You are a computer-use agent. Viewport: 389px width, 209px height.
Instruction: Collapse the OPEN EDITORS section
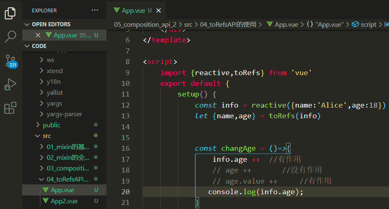point(65,24)
